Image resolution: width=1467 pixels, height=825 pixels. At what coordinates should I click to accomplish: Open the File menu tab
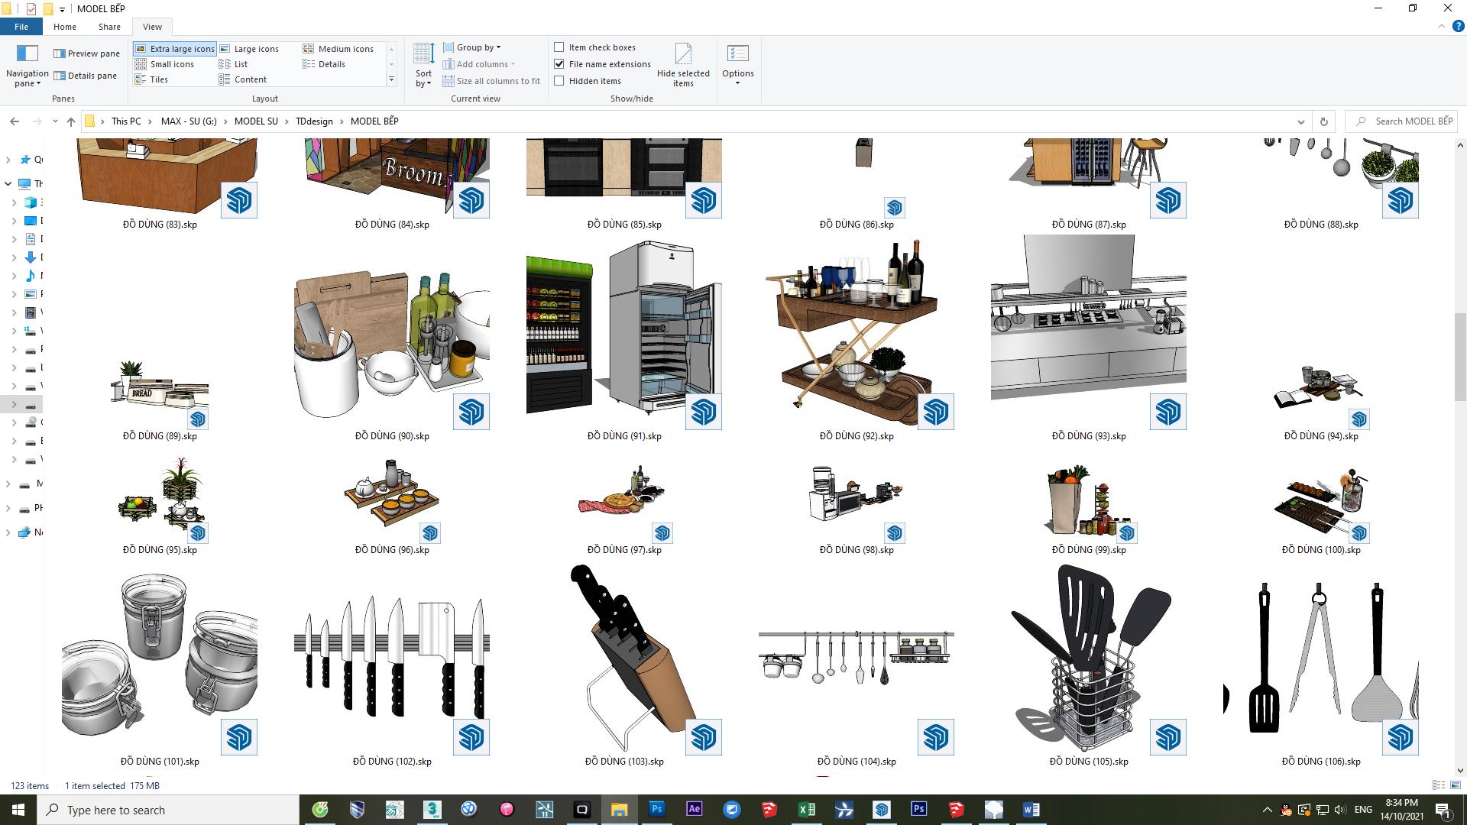point(21,27)
